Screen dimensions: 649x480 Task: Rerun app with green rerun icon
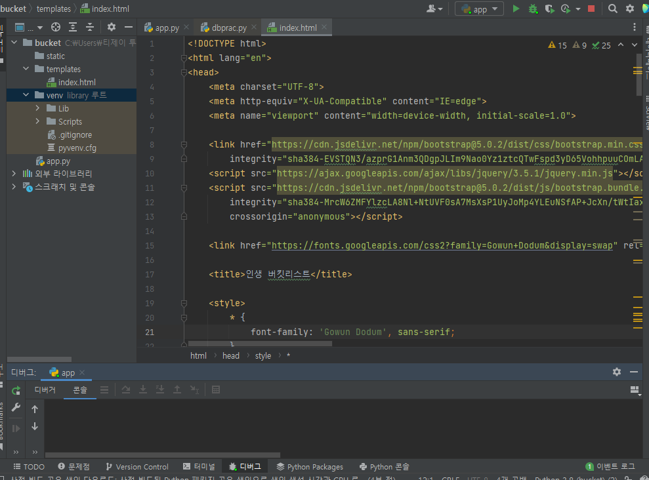pos(16,390)
